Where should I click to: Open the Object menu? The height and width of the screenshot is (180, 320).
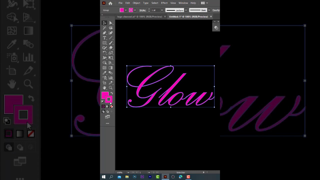coord(136,3)
